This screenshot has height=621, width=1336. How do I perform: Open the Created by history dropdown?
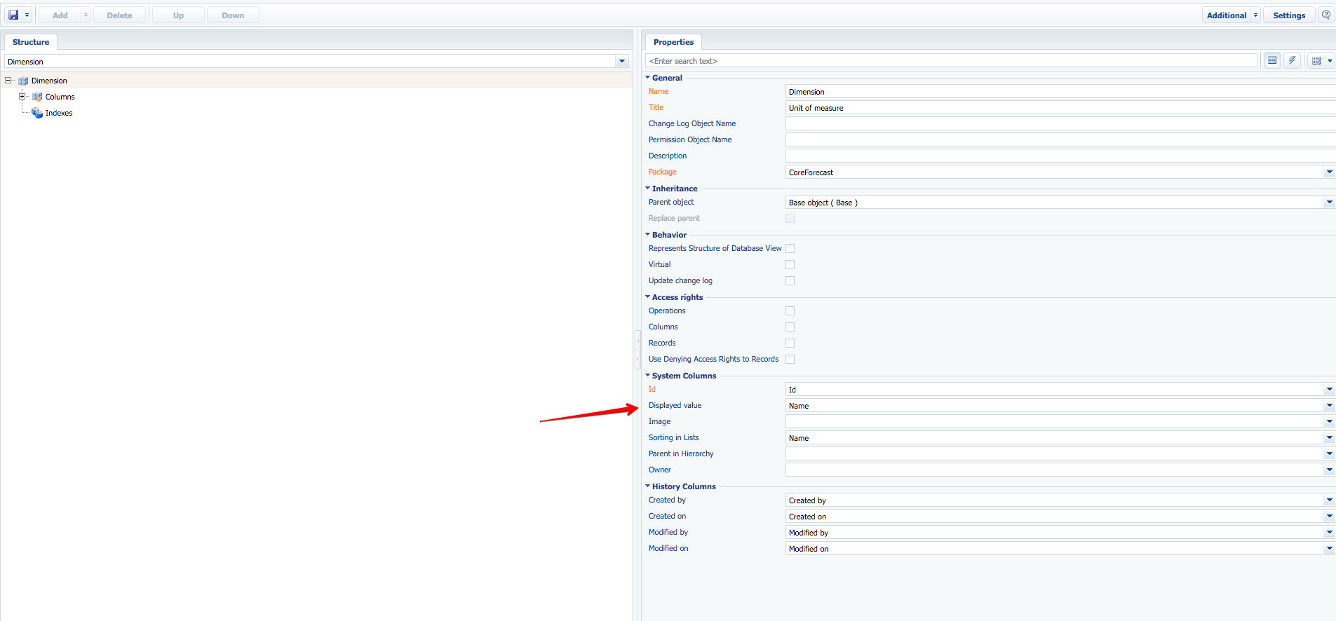(x=1329, y=500)
